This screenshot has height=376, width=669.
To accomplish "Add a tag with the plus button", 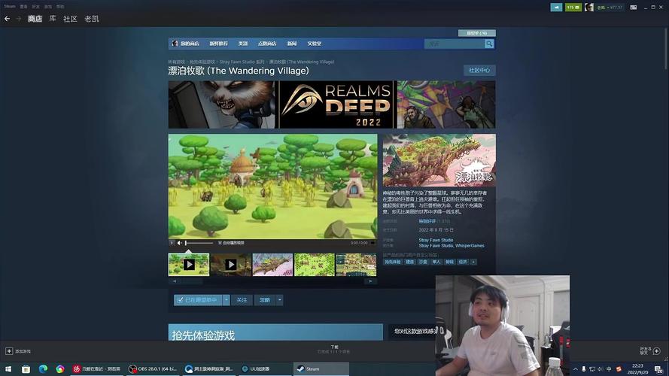I will tap(473, 262).
